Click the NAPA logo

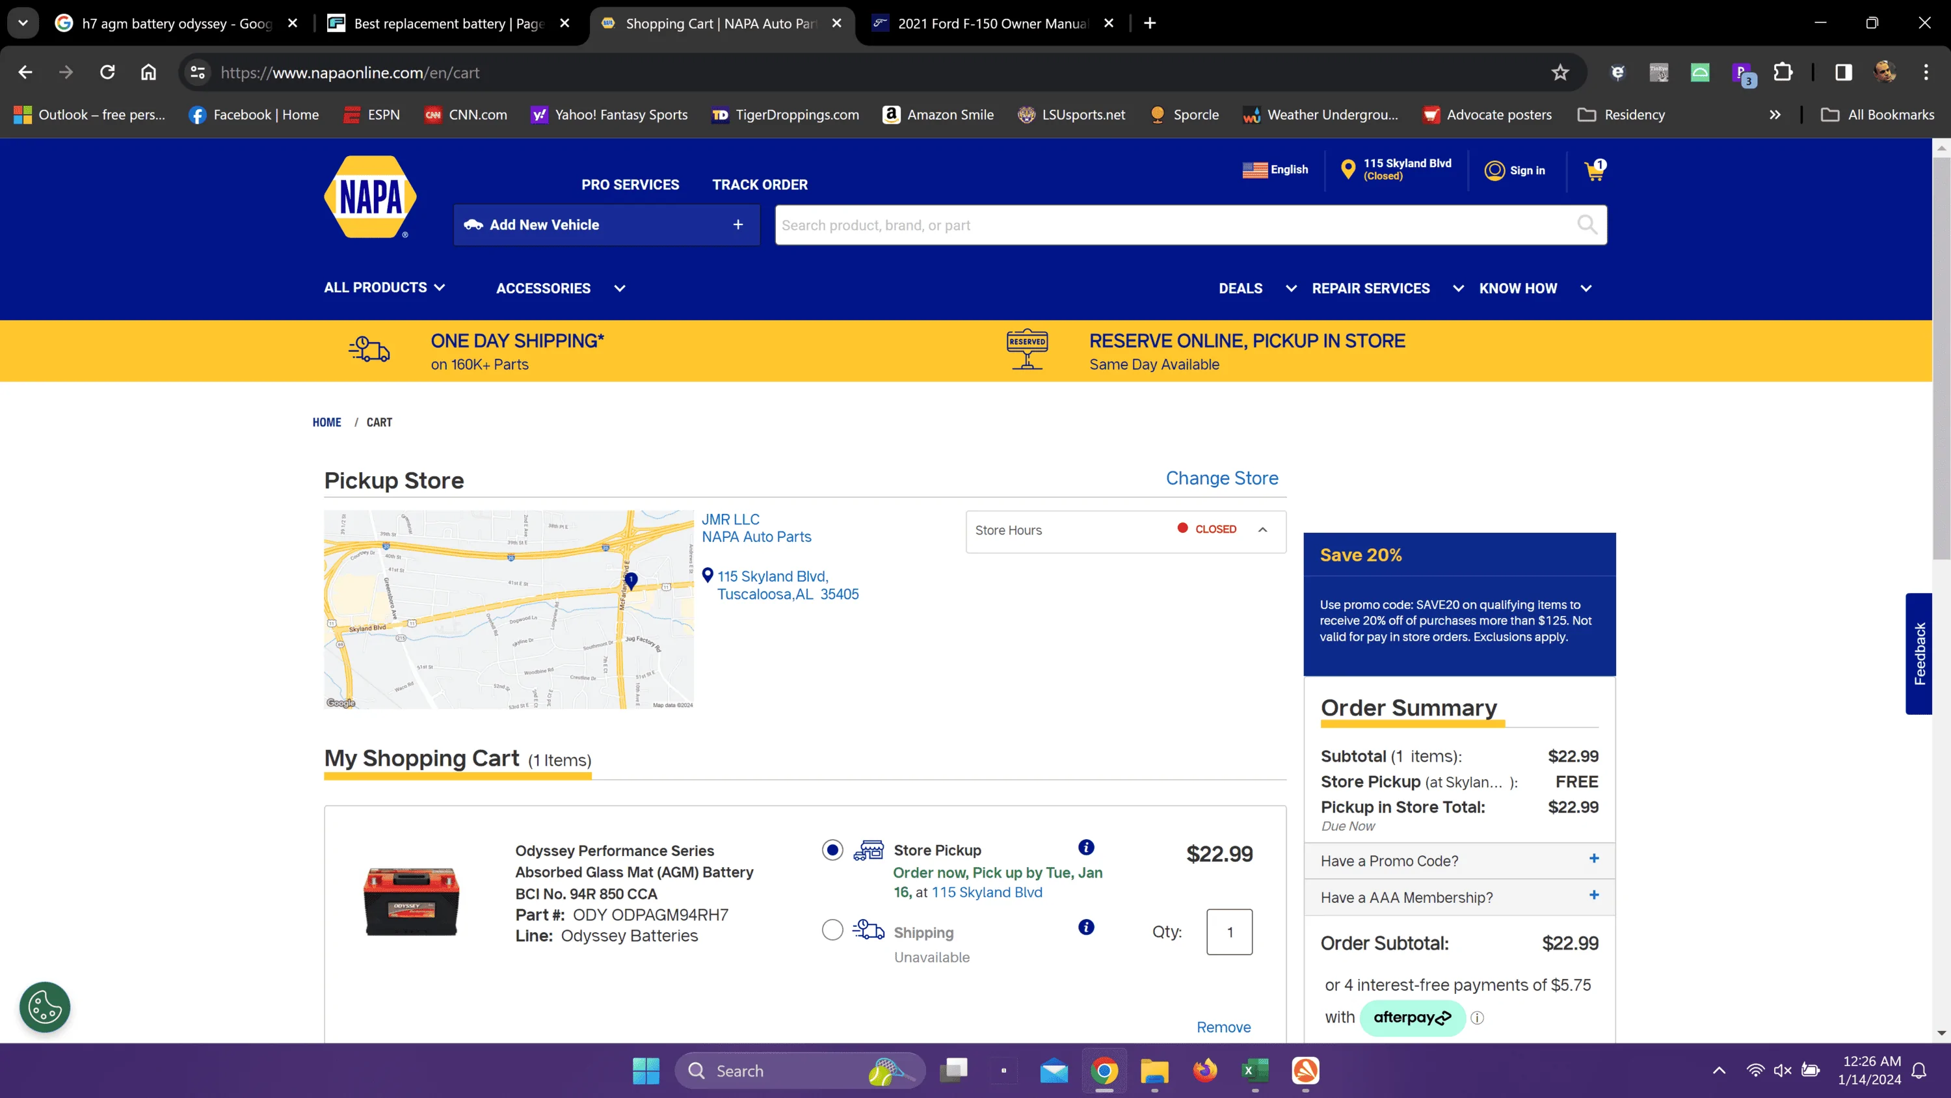(x=369, y=197)
